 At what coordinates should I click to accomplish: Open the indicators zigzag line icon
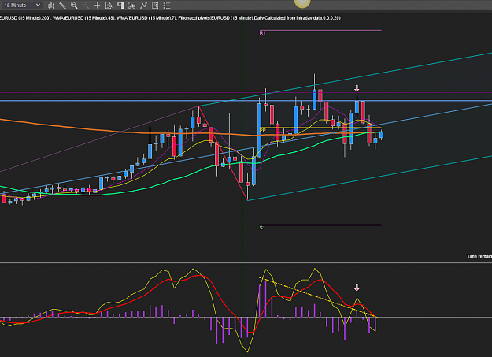coord(143,6)
